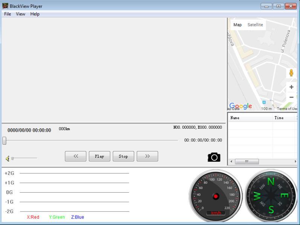Viewport: 300px width, 225px height.
Task: Click the file list scroll right arrow
Action: coord(295,161)
